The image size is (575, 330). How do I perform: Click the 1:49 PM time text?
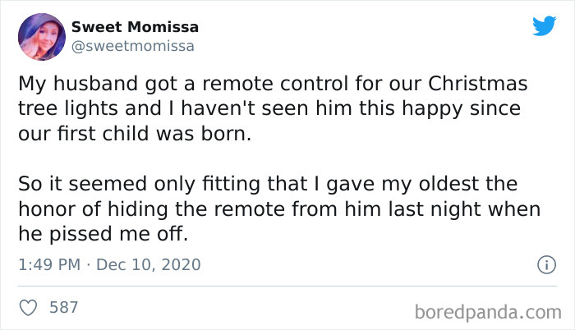coord(49,264)
